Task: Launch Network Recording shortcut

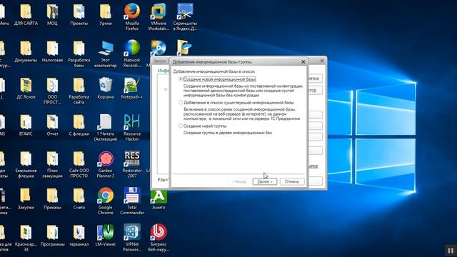Action: click(132, 49)
